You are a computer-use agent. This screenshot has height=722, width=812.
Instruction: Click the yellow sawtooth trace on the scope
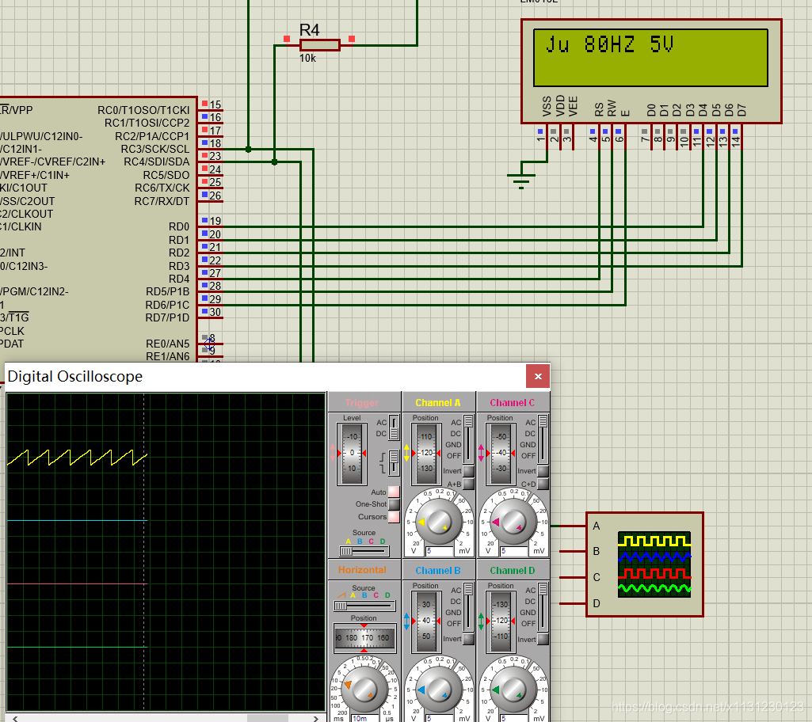pos(77,458)
